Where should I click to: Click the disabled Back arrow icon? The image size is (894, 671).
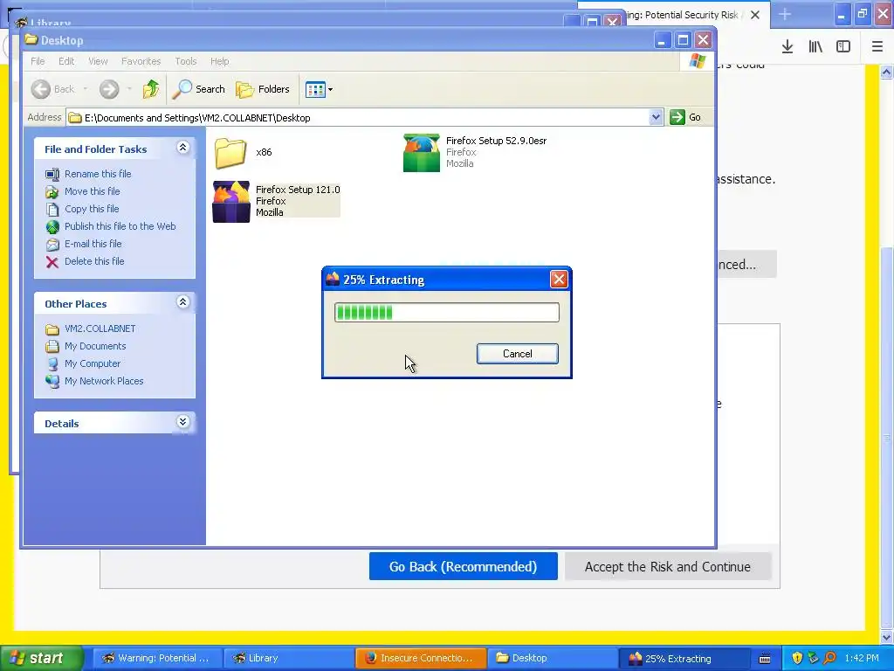(x=40, y=89)
